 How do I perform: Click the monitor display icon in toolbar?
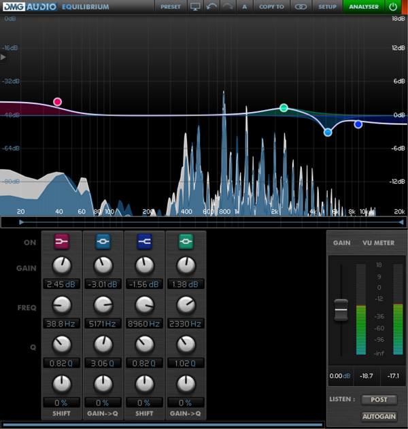(x=195, y=7)
